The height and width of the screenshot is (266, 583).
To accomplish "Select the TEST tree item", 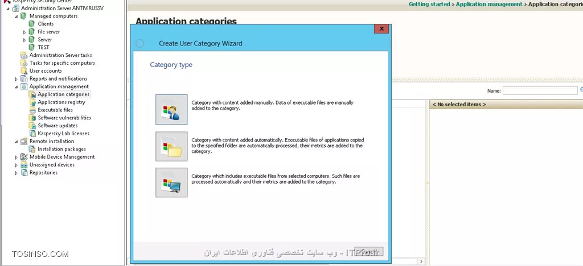I will pos(43,47).
